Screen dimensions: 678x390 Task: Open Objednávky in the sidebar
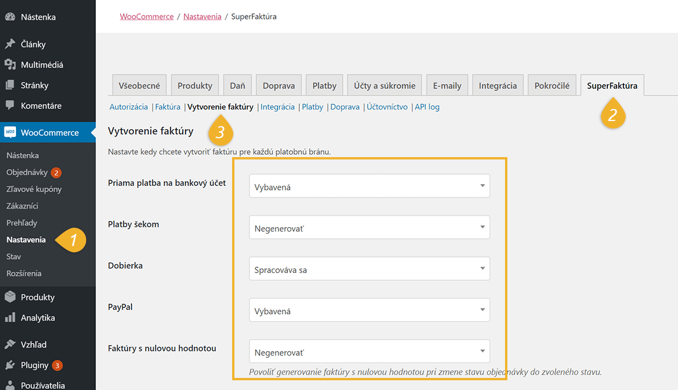(x=27, y=172)
